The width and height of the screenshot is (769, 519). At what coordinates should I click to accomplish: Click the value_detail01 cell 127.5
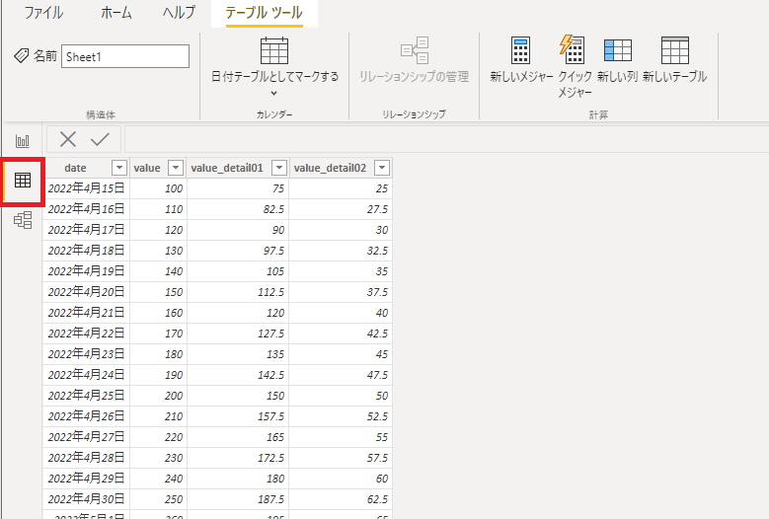238,334
